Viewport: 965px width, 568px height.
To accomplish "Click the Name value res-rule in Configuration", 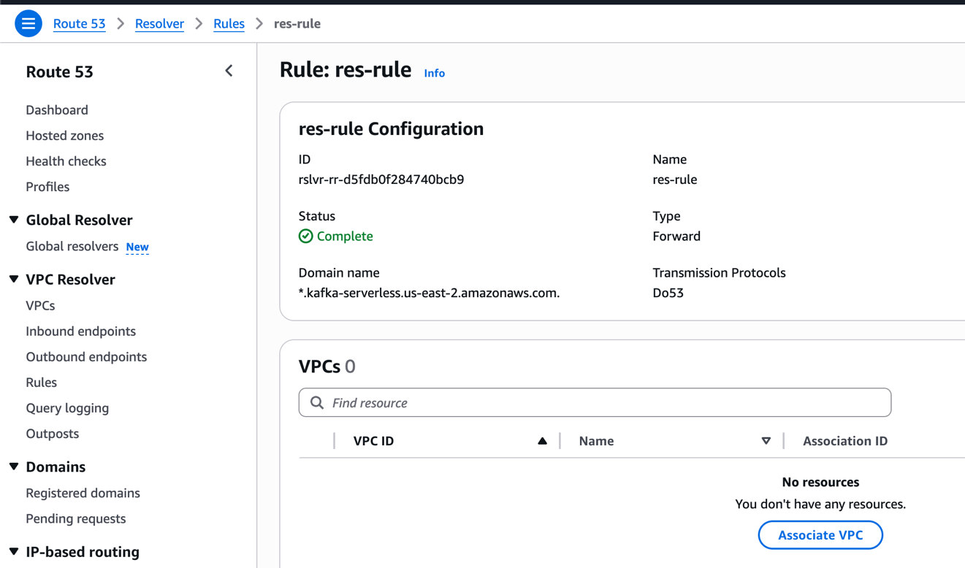I will tap(674, 180).
